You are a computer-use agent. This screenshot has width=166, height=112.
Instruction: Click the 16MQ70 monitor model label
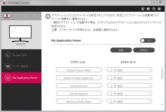(x=21, y=44)
